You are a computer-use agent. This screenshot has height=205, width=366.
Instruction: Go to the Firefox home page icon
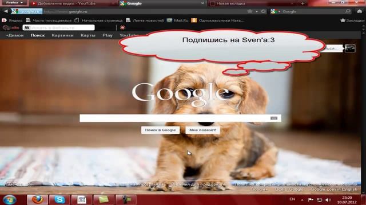click(359, 11)
